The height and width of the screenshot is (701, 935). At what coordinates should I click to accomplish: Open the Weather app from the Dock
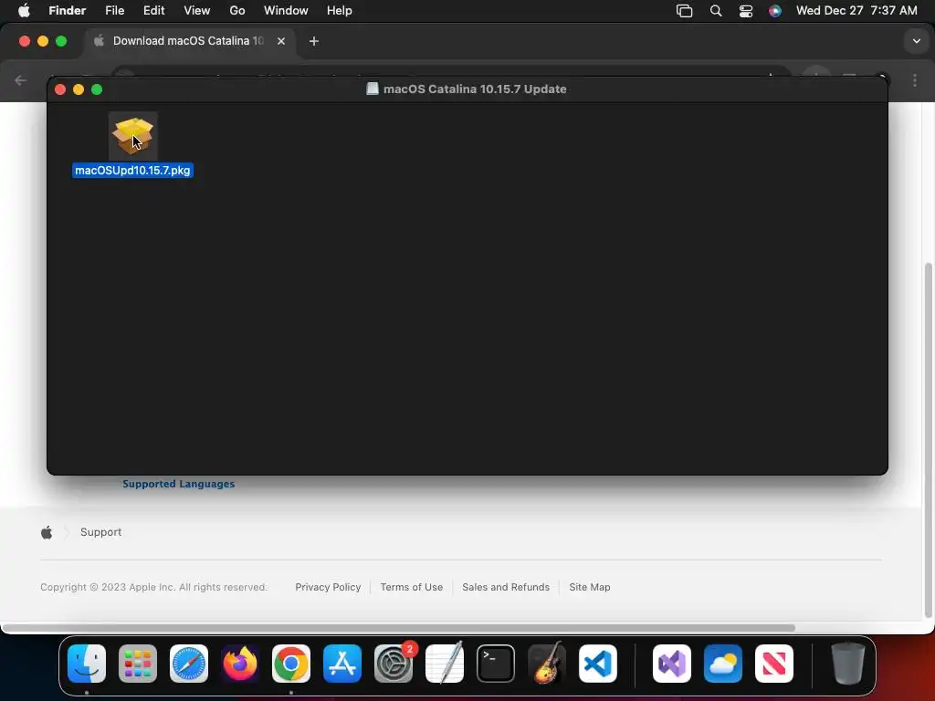point(723,664)
